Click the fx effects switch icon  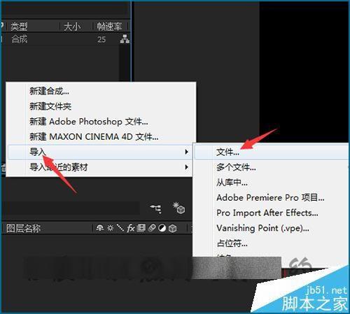tap(131, 228)
